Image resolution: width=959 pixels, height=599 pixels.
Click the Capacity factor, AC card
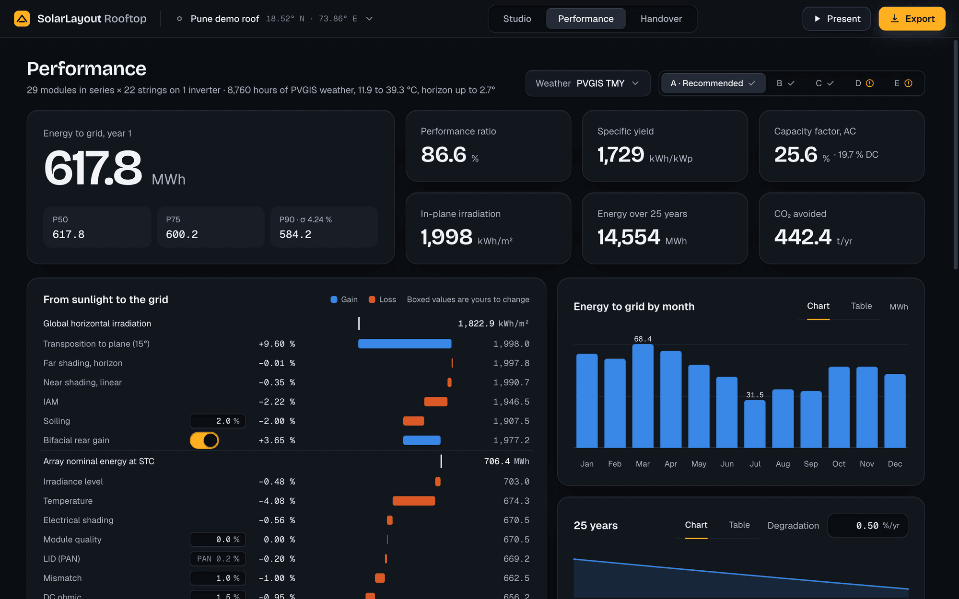[x=842, y=146]
